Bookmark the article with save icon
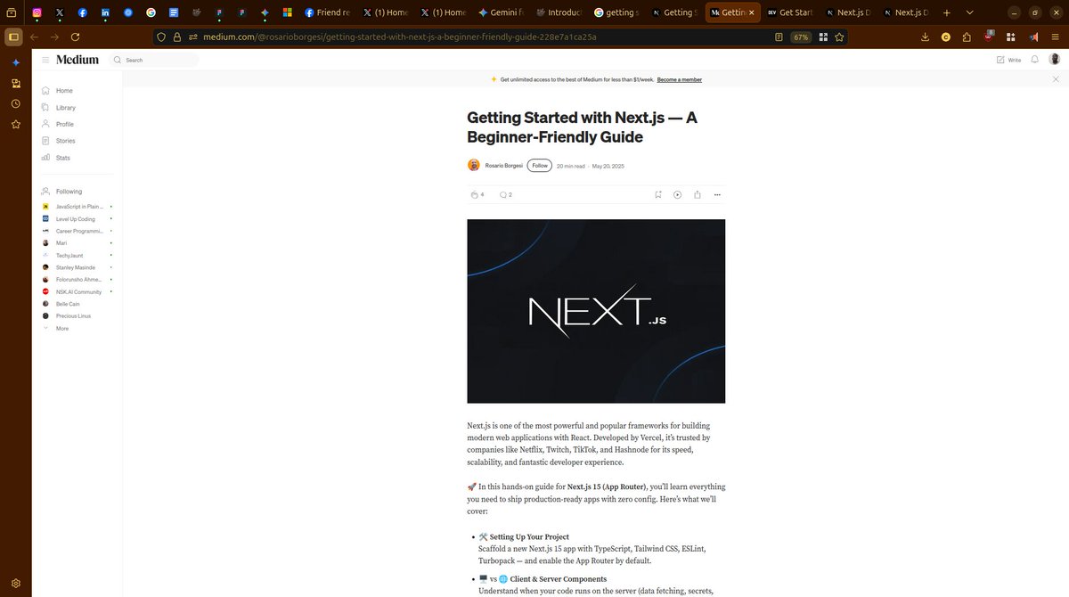Image resolution: width=1069 pixels, height=597 pixels. pos(658,194)
